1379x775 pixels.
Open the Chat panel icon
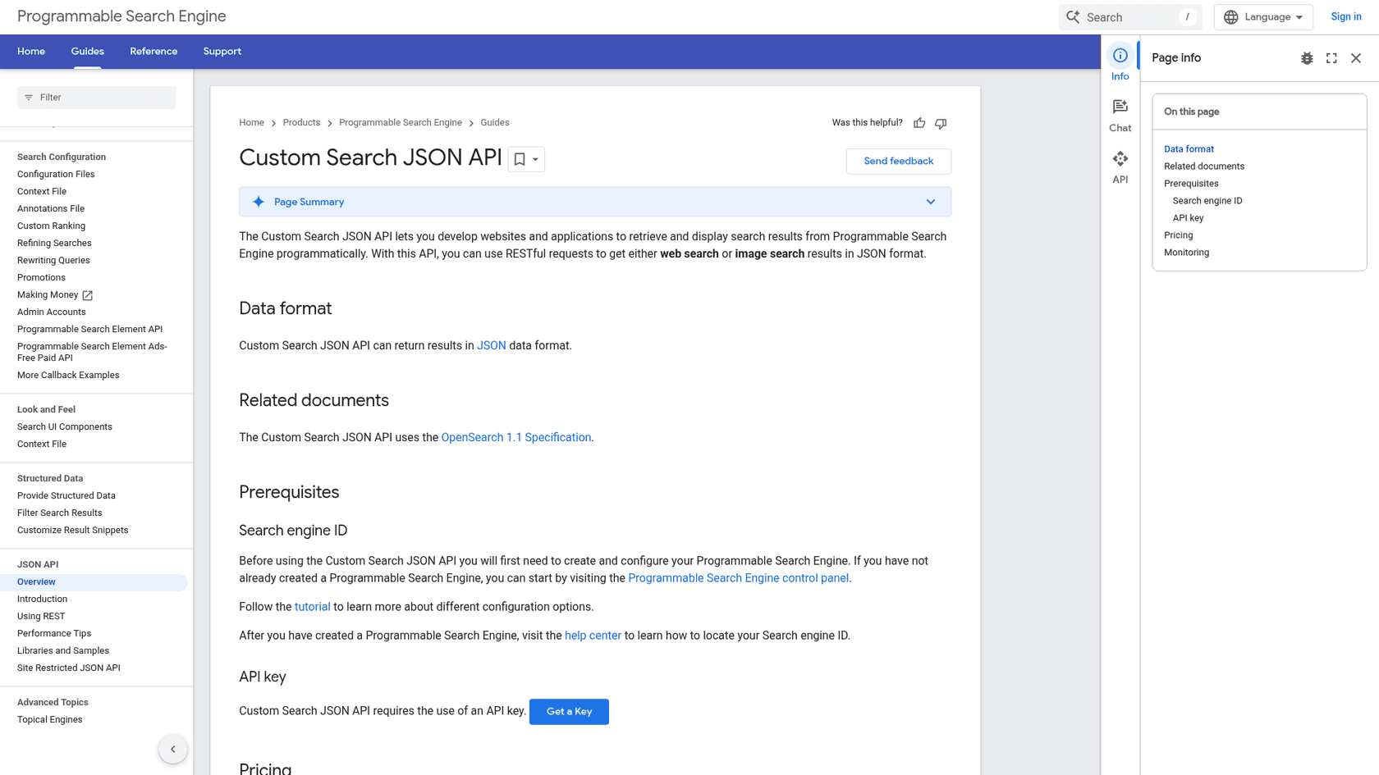[x=1120, y=107]
